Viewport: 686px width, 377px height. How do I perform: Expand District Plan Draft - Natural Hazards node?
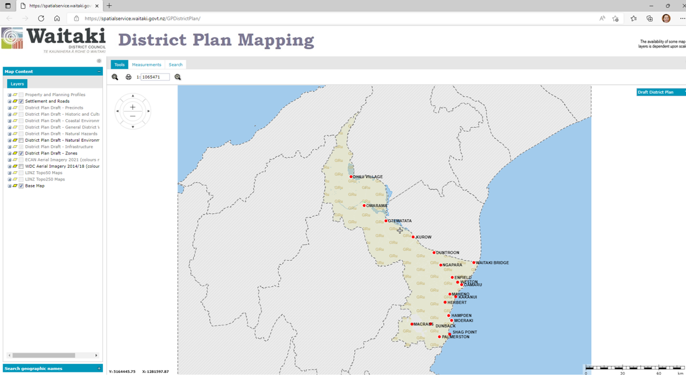tap(9, 134)
